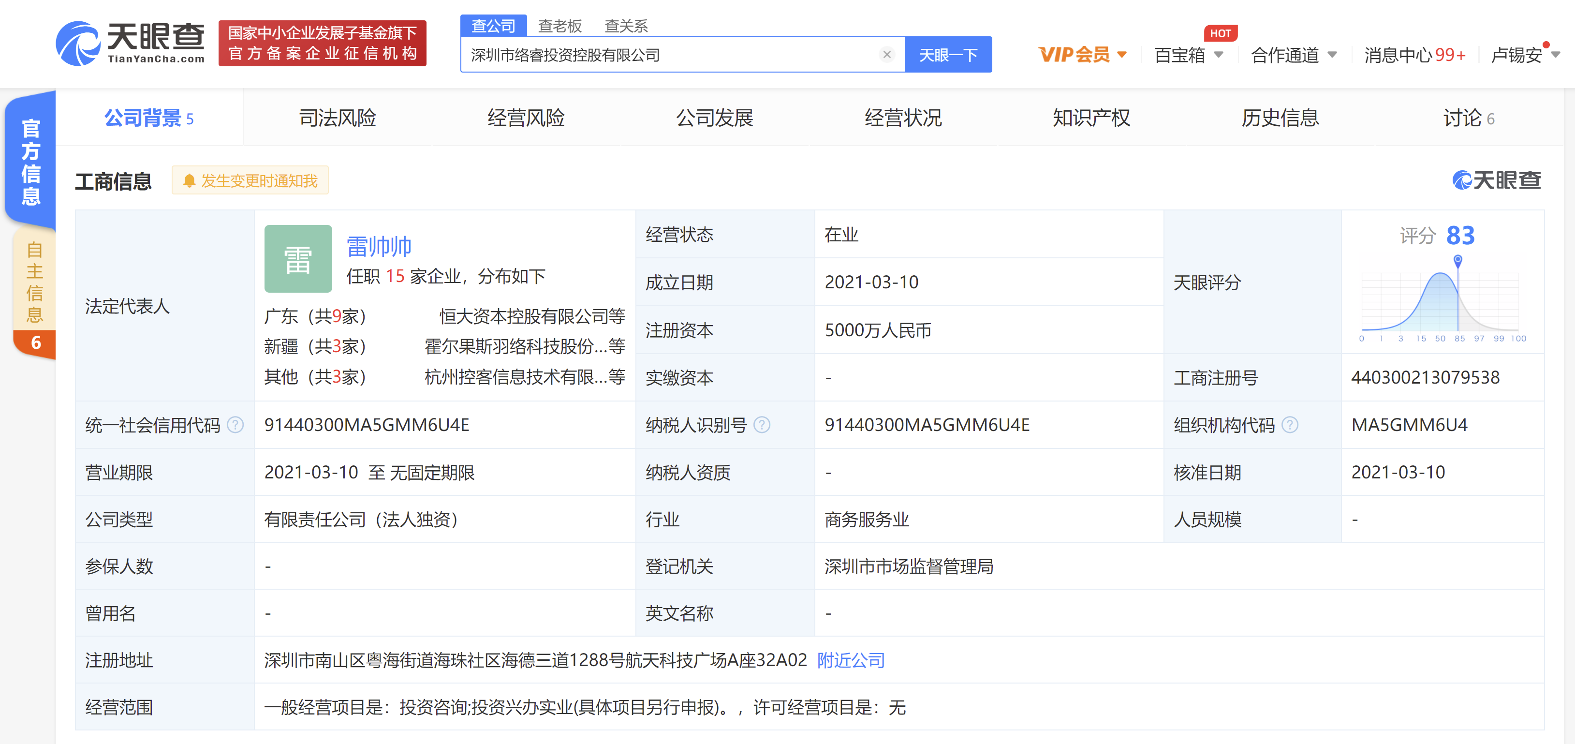
Task: Click the bell icon for change notification
Action: [190, 180]
